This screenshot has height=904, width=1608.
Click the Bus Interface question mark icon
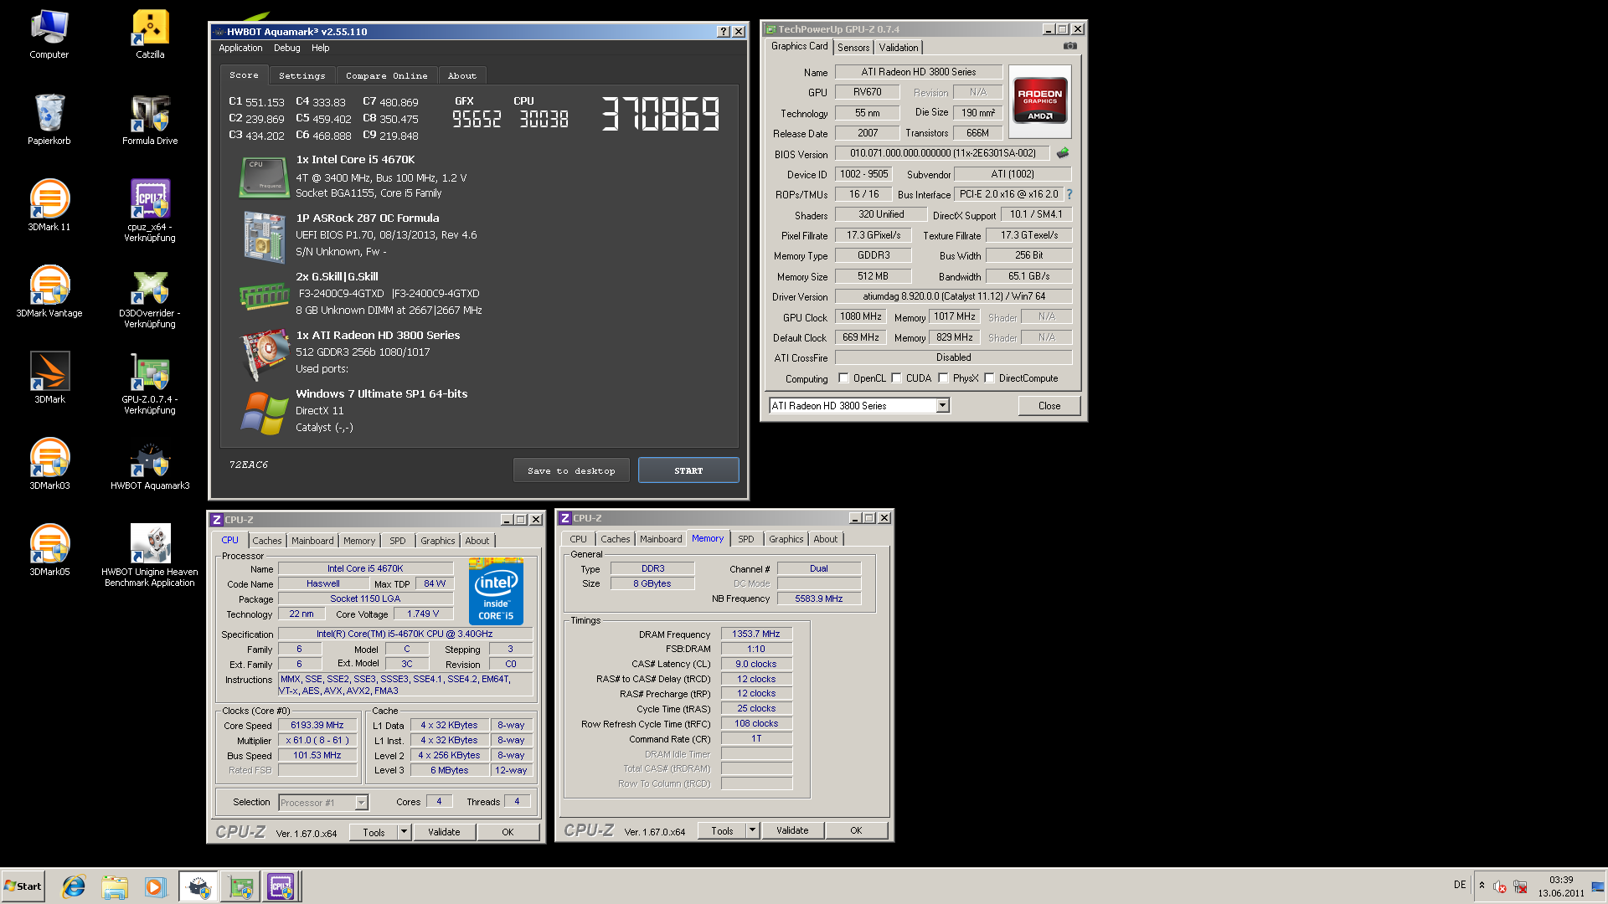[x=1069, y=194]
